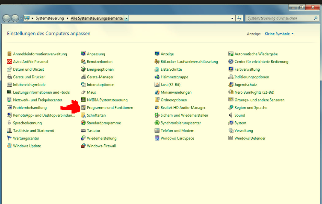Open the Windows Defender icon

pos(231,138)
